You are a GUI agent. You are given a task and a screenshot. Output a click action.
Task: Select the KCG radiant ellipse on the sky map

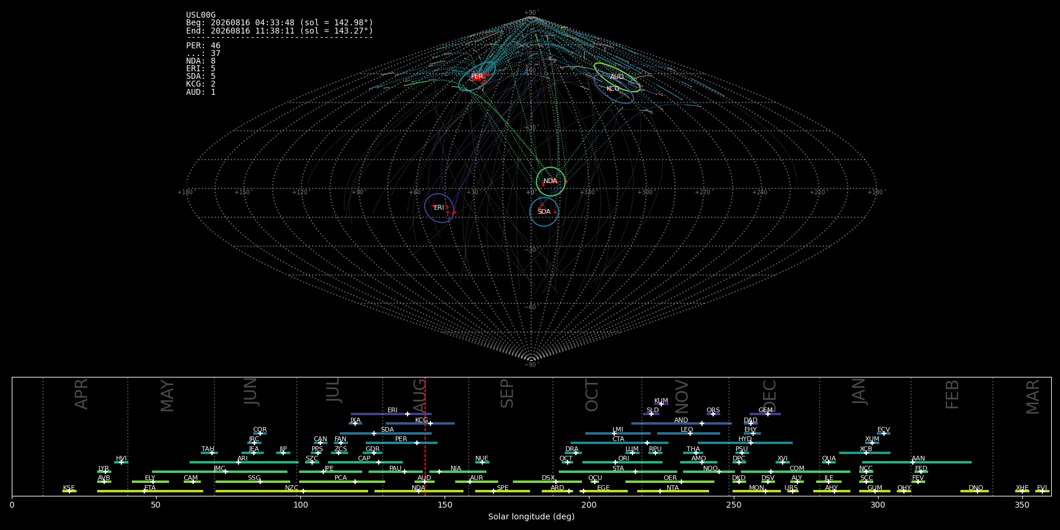click(x=613, y=89)
